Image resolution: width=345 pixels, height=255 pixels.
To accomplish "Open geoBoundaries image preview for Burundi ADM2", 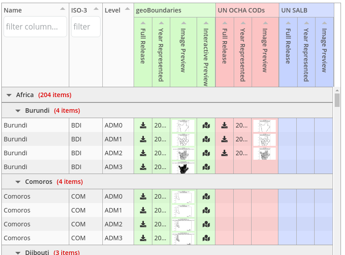I will click(183, 153).
